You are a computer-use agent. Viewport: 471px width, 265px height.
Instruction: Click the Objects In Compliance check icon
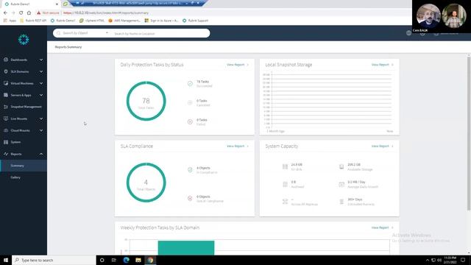tap(190, 170)
